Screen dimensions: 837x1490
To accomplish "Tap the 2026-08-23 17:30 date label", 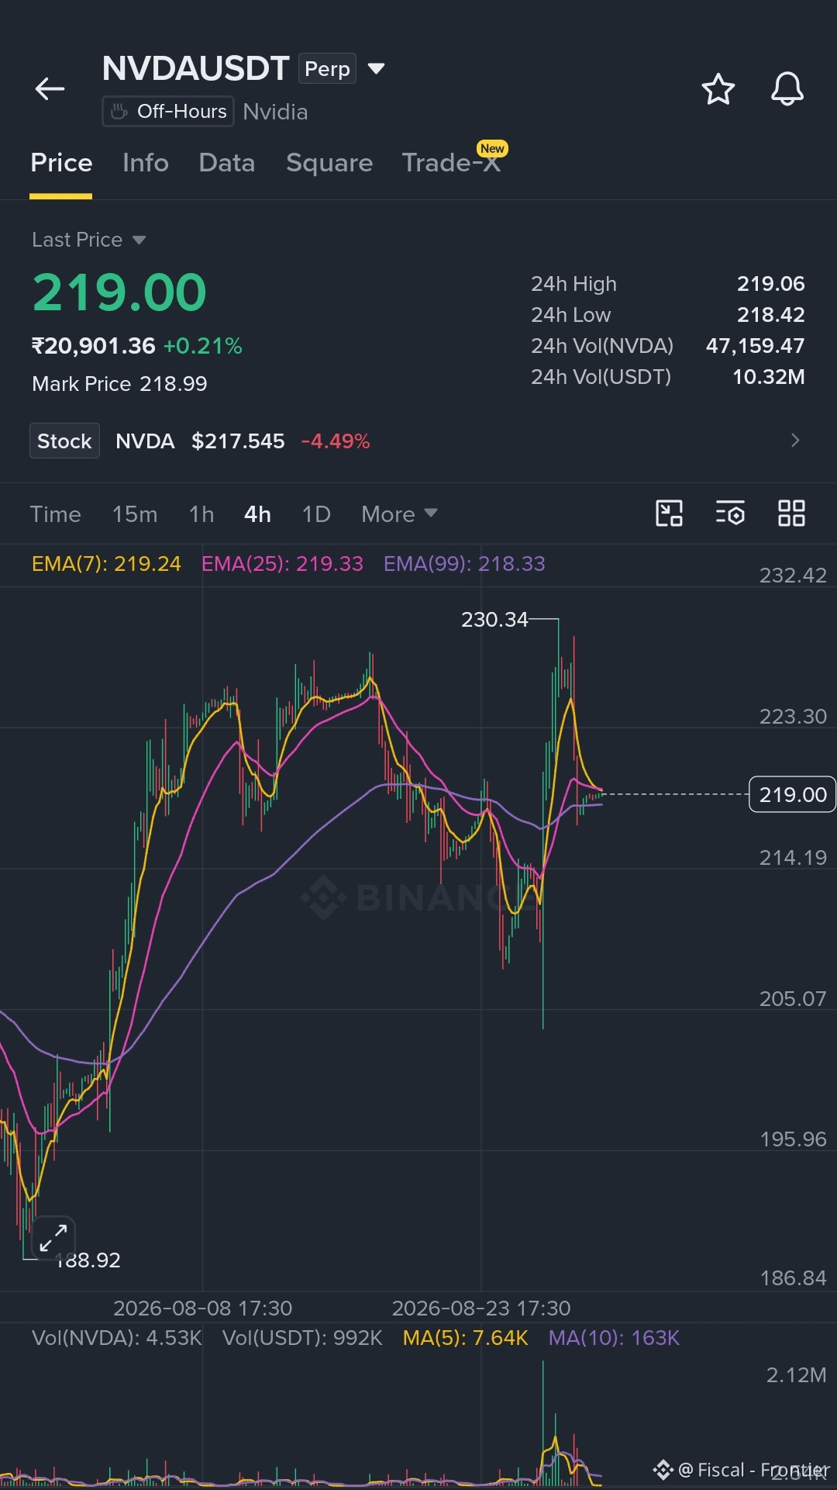I will pyautogui.click(x=481, y=1309).
